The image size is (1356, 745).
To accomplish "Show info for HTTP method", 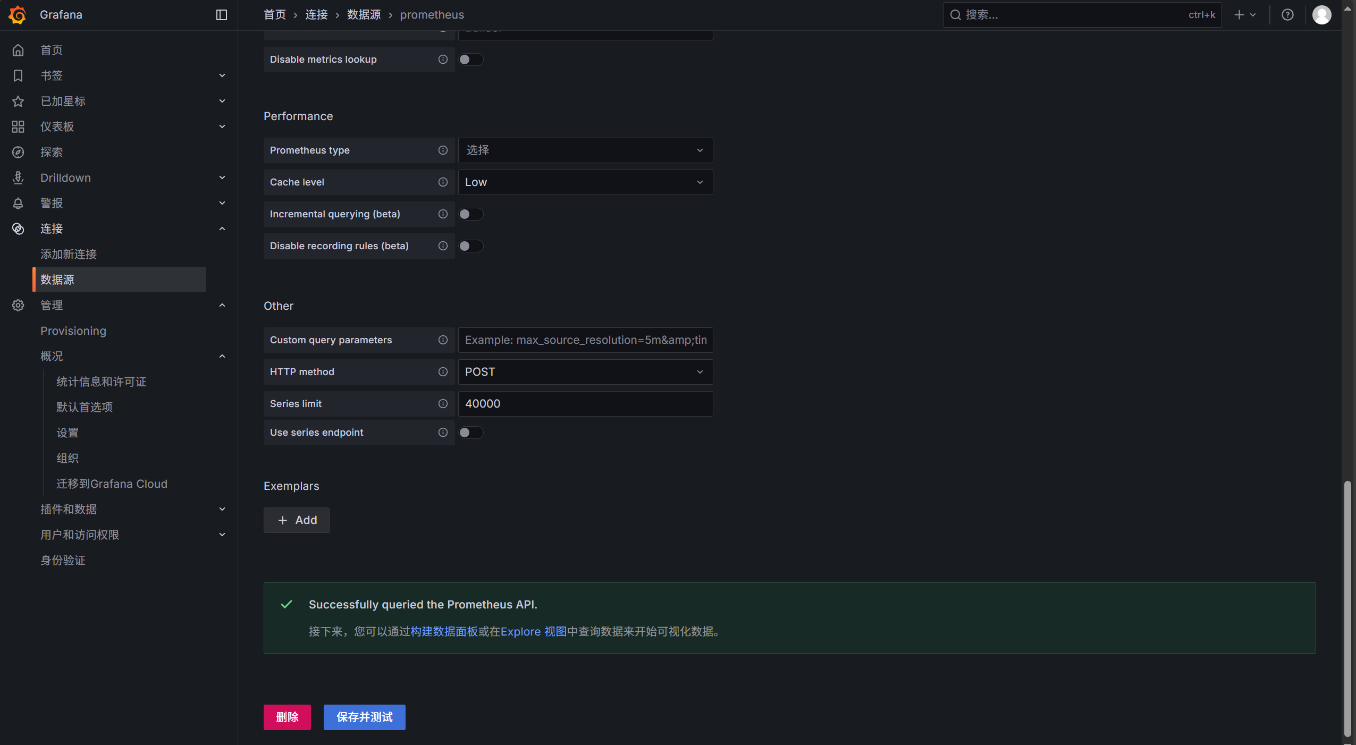I will point(443,372).
